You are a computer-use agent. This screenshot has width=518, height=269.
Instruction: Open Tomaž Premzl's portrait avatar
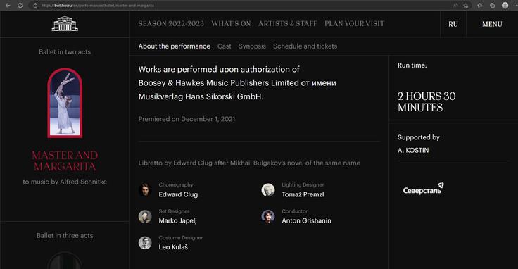tap(268, 190)
